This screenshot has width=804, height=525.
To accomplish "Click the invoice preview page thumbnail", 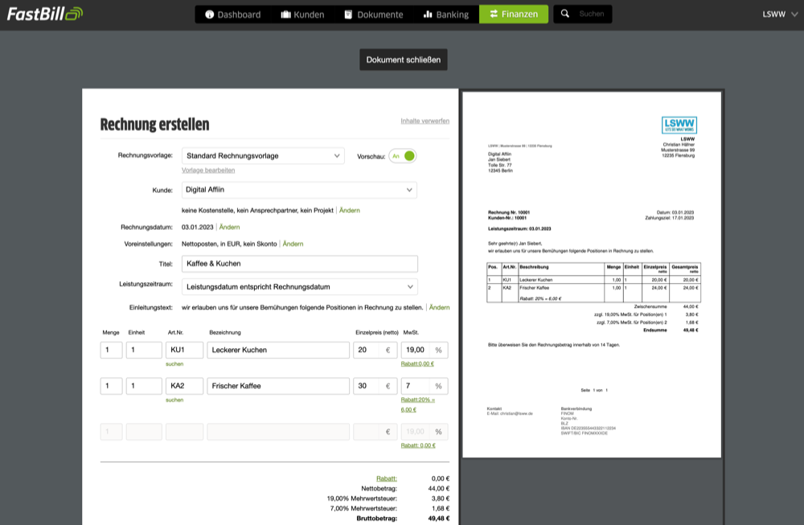I will coord(592,275).
